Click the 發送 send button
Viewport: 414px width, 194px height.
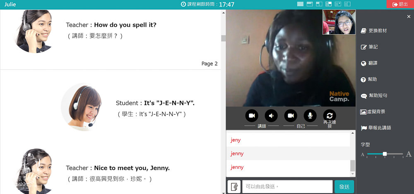344,187
